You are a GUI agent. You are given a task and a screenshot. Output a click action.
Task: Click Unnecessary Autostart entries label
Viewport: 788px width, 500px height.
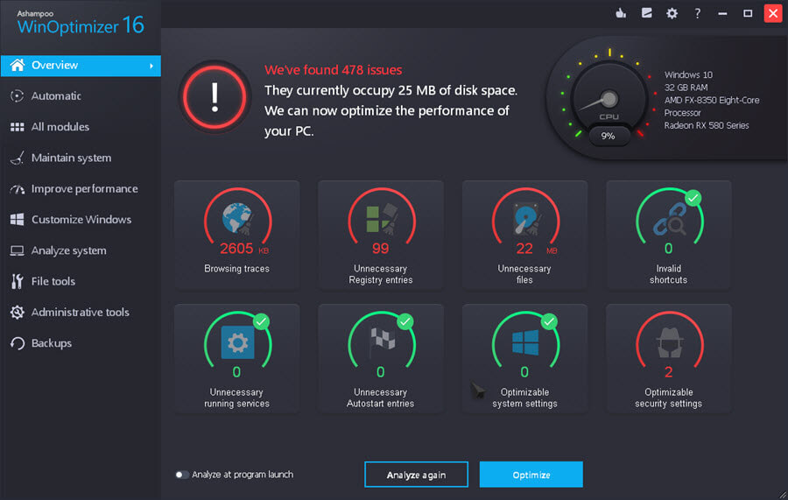(x=381, y=398)
